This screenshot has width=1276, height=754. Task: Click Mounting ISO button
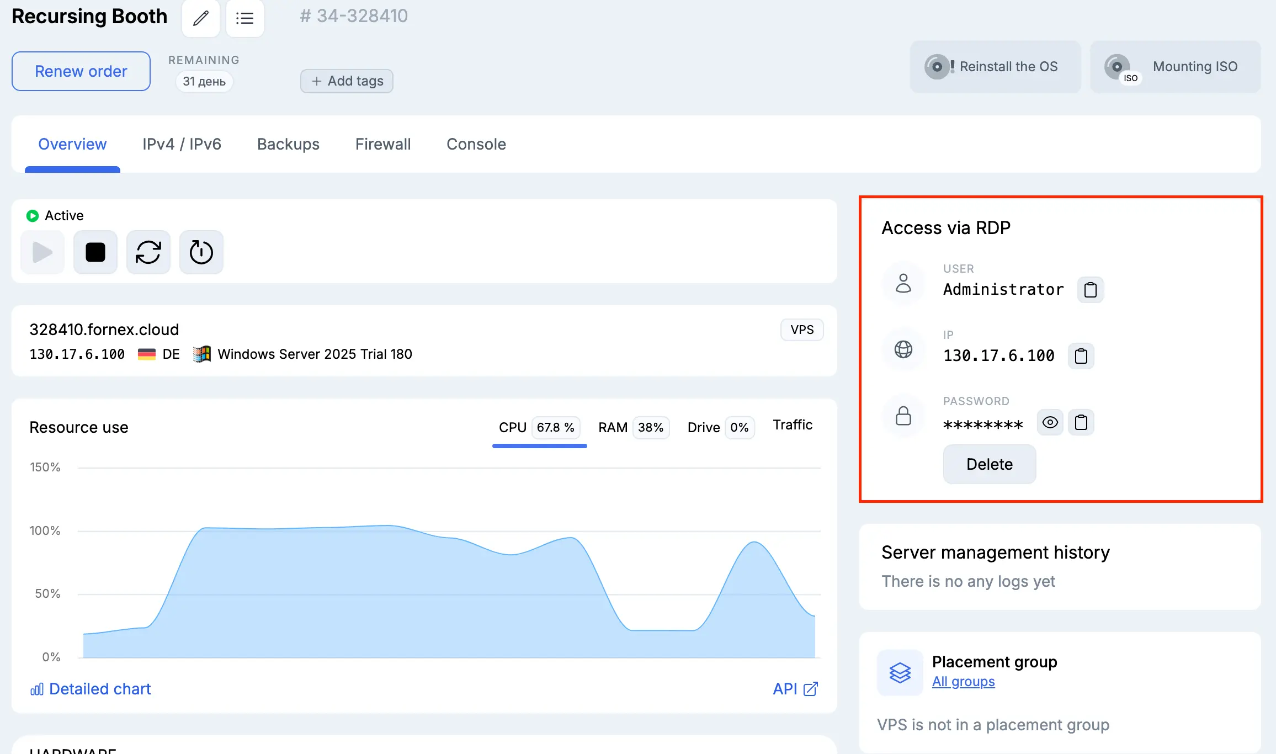[1176, 67]
